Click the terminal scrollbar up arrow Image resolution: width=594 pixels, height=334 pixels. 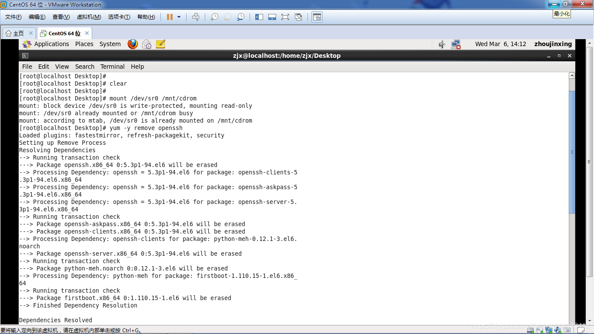tap(572, 76)
